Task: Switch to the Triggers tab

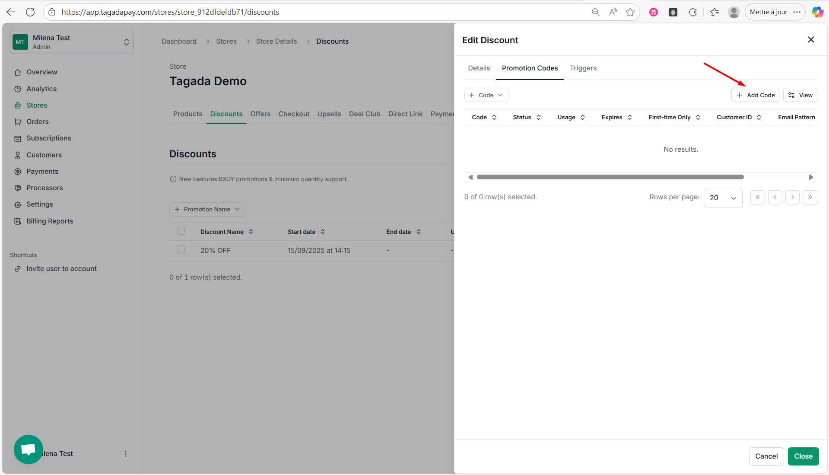Action: (x=583, y=68)
